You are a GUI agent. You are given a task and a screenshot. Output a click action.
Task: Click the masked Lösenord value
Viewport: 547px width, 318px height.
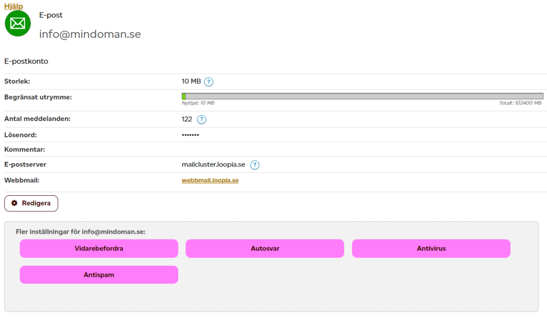pyautogui.click(x=190, y=136)
